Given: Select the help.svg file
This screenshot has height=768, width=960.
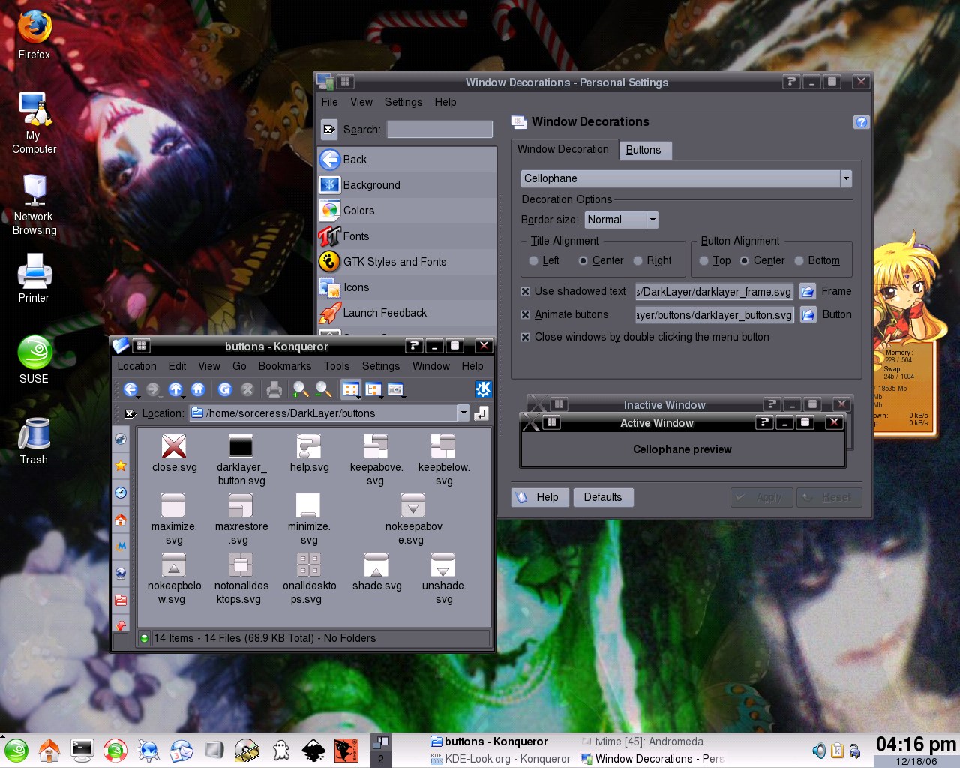Looking at the screenshot, I should pos(309,454).
